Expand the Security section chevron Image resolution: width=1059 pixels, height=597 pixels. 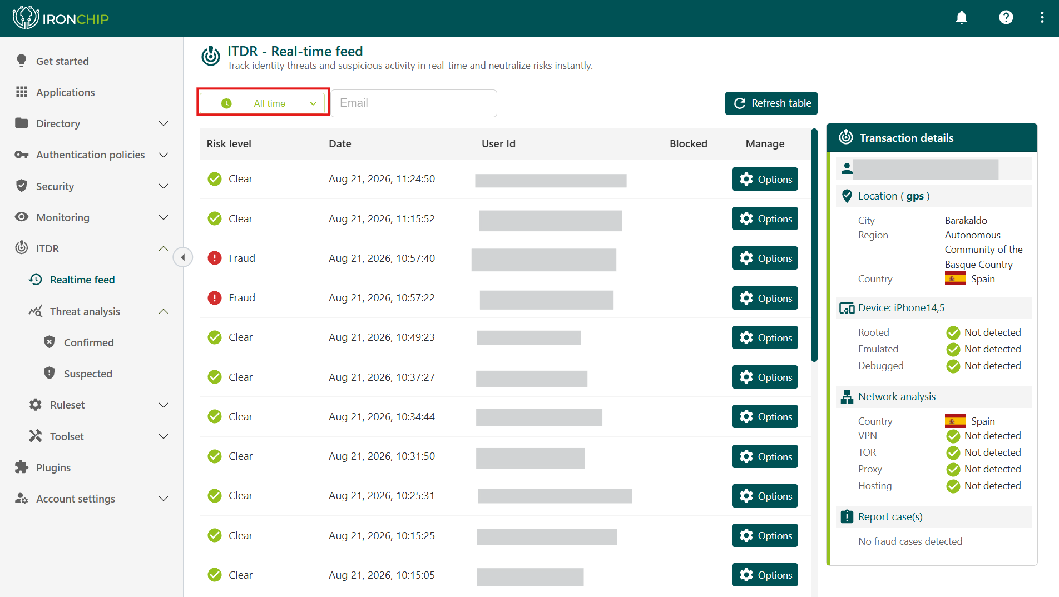[x=164, y=186]
